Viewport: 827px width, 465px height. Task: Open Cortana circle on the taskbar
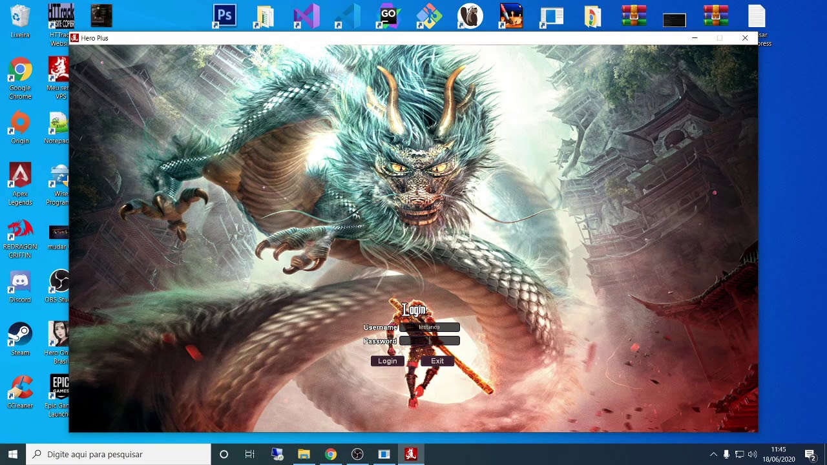[x=224, y=454]
